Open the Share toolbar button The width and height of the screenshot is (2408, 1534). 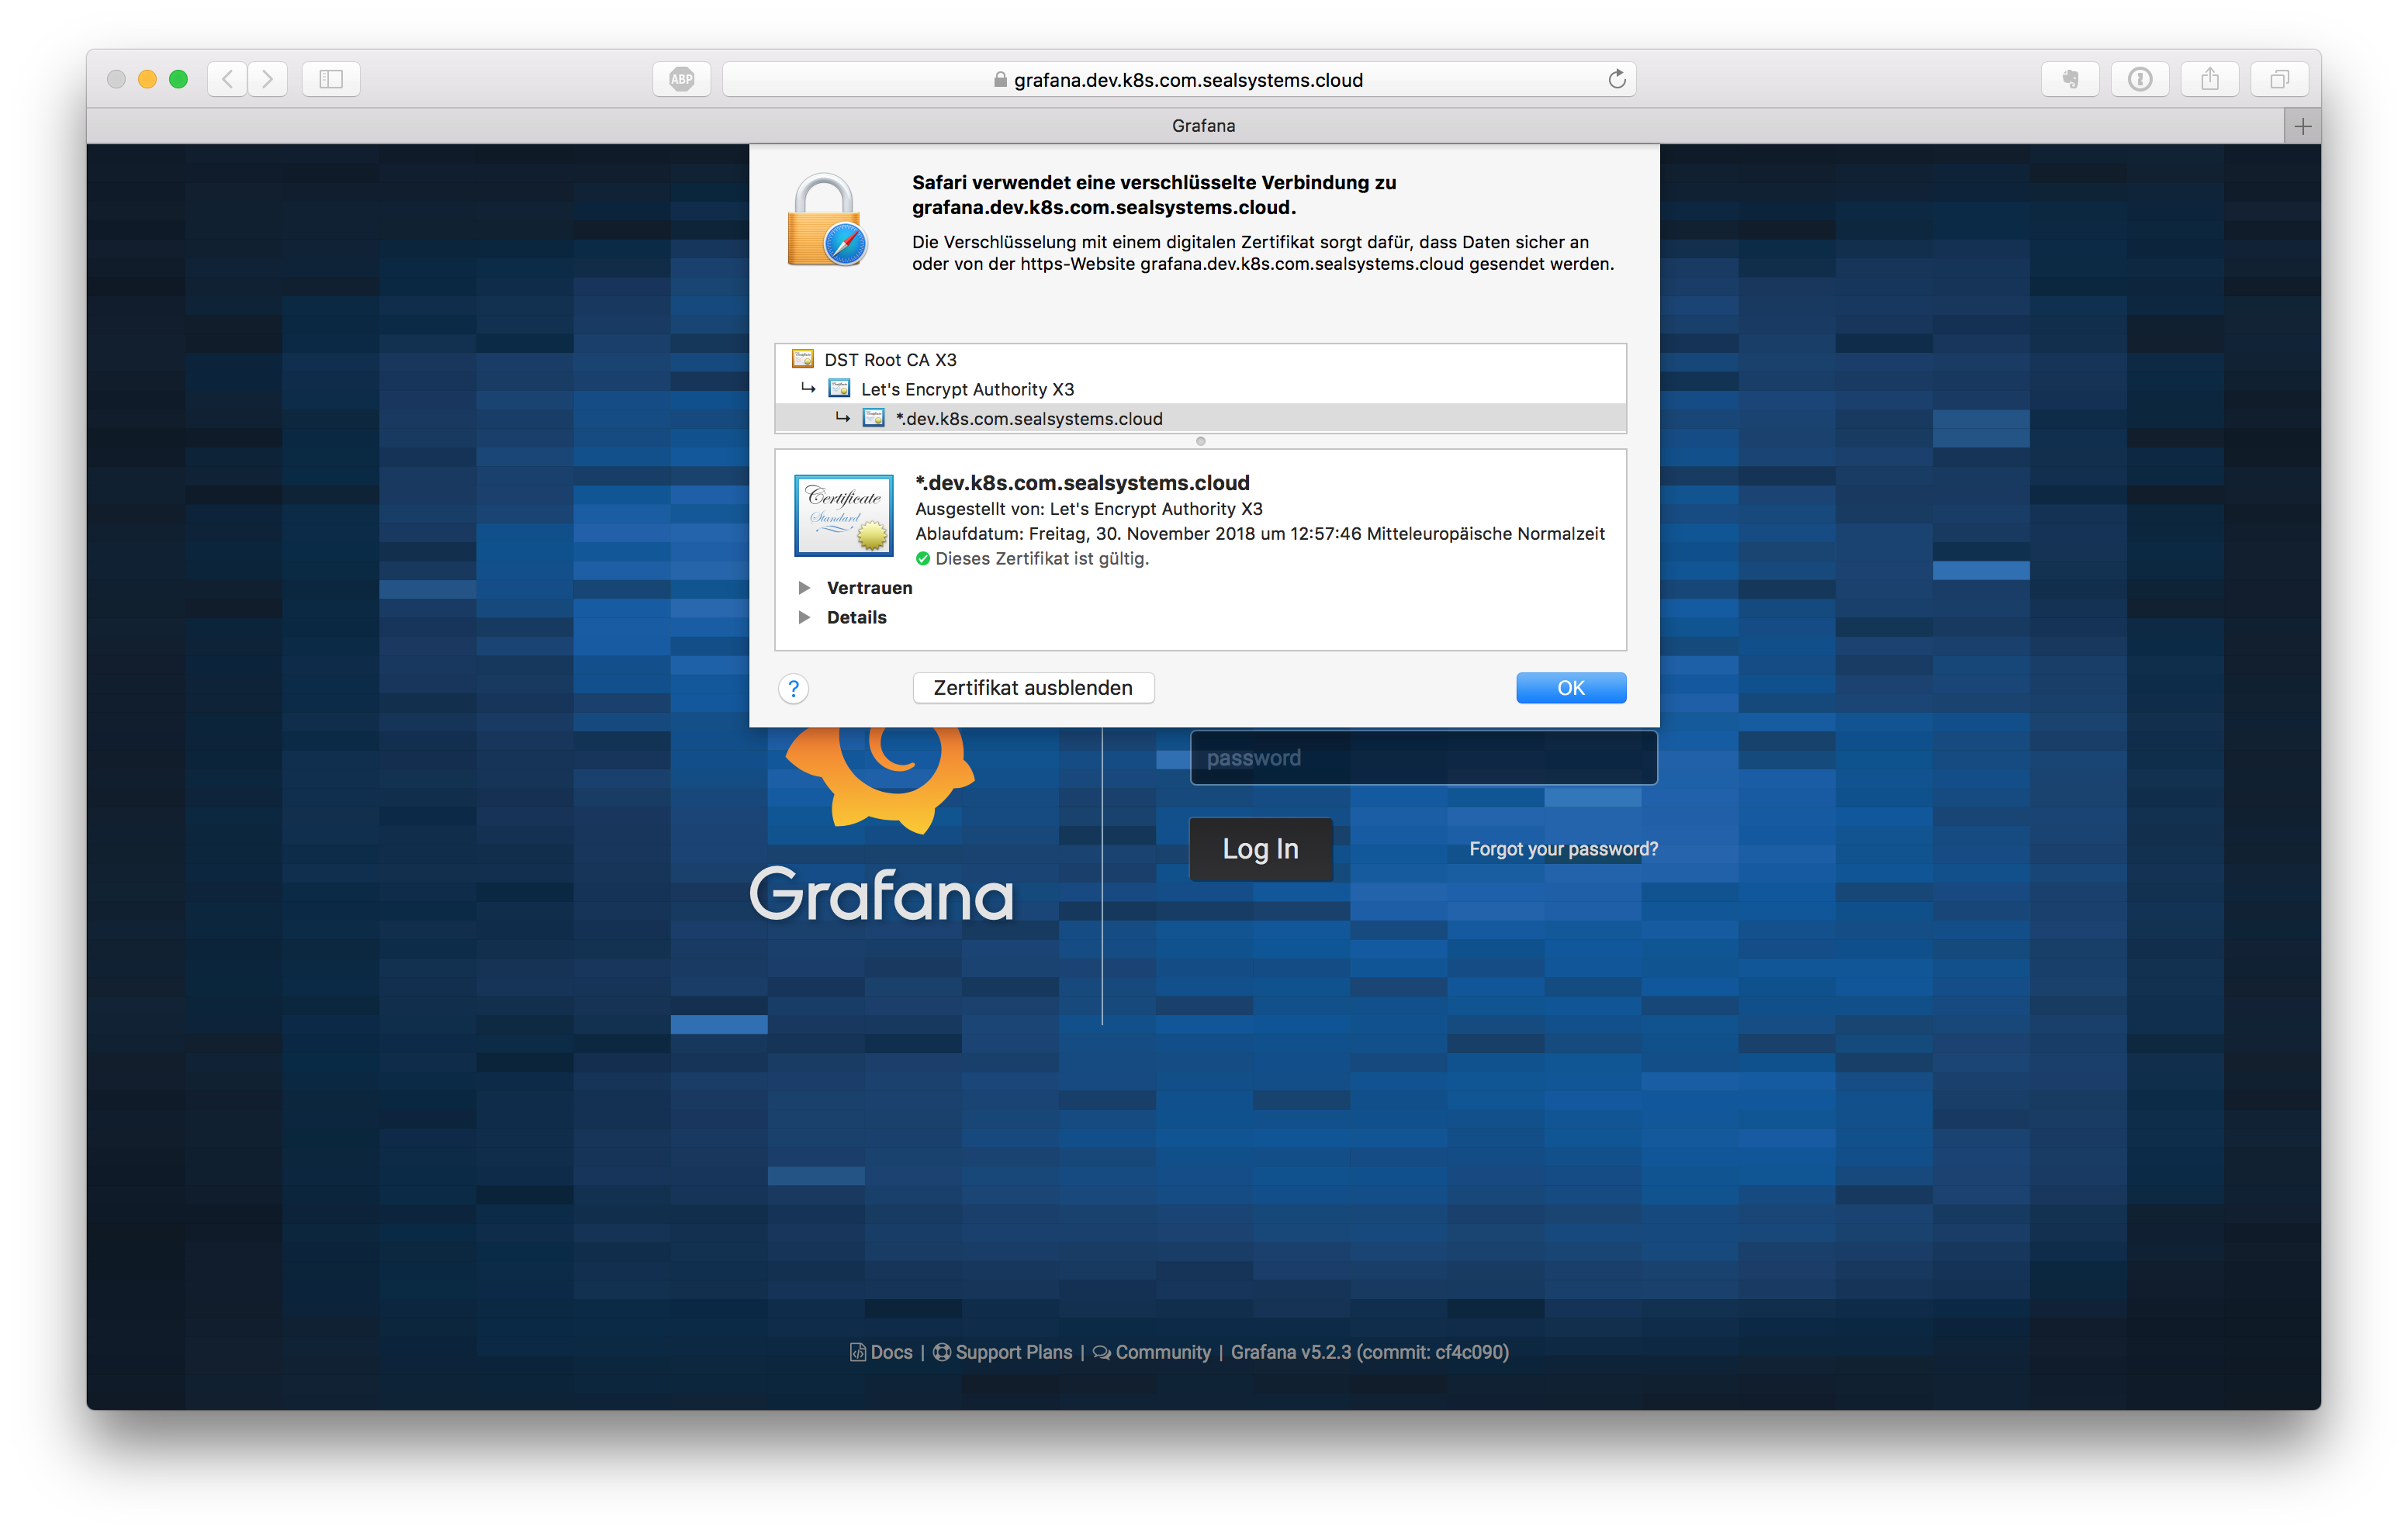(x=2209, y=79)
